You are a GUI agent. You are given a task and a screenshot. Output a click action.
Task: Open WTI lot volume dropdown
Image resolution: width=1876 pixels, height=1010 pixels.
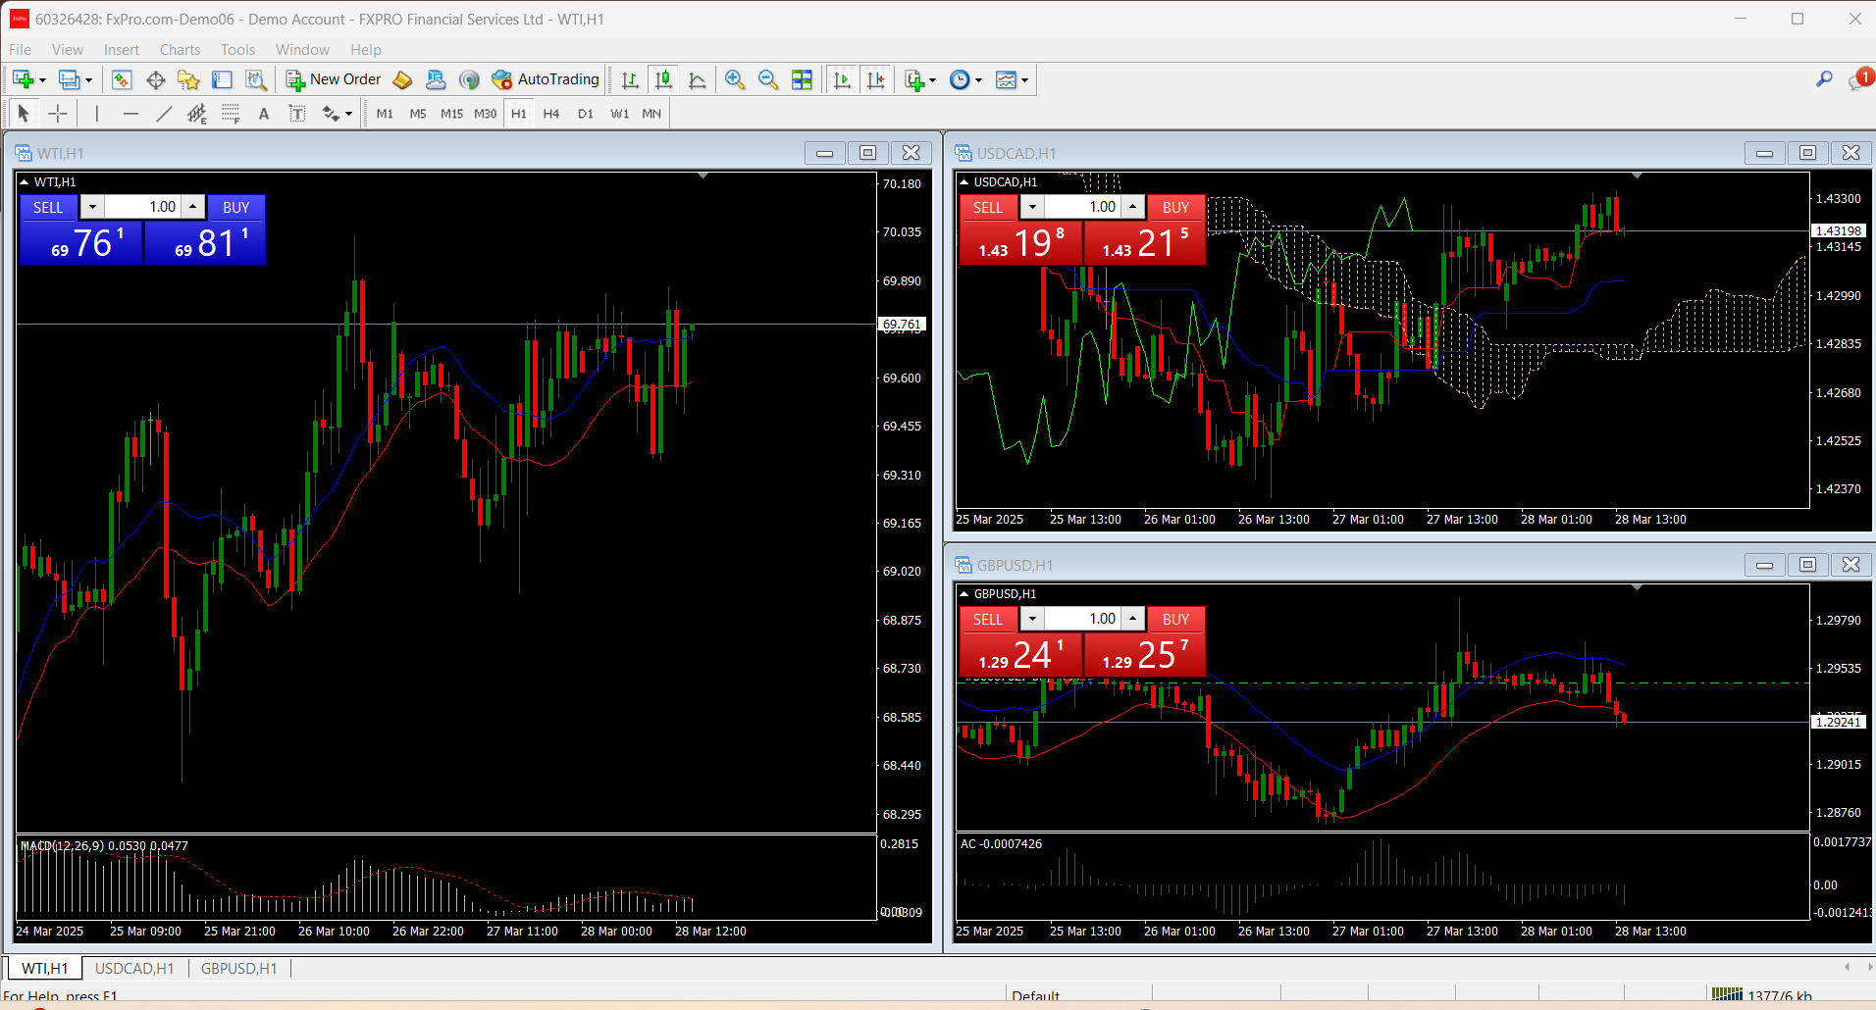point(92,207)
